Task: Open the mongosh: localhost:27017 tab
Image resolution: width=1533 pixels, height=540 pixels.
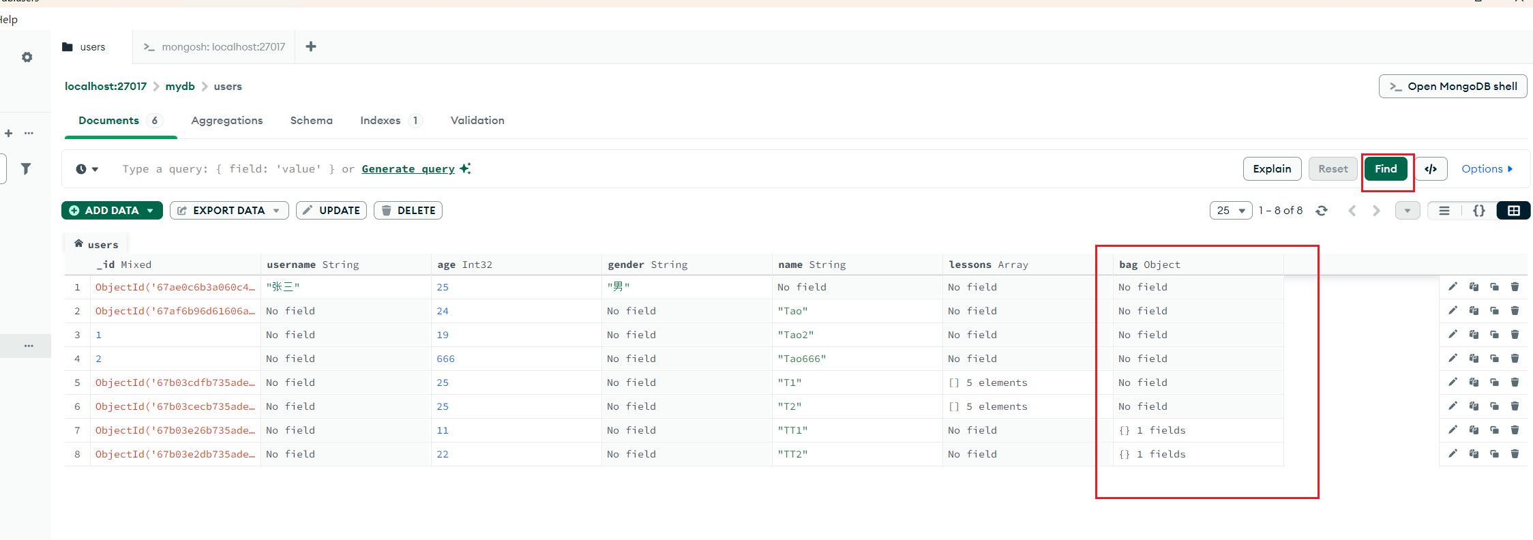Action: point(215,47)
